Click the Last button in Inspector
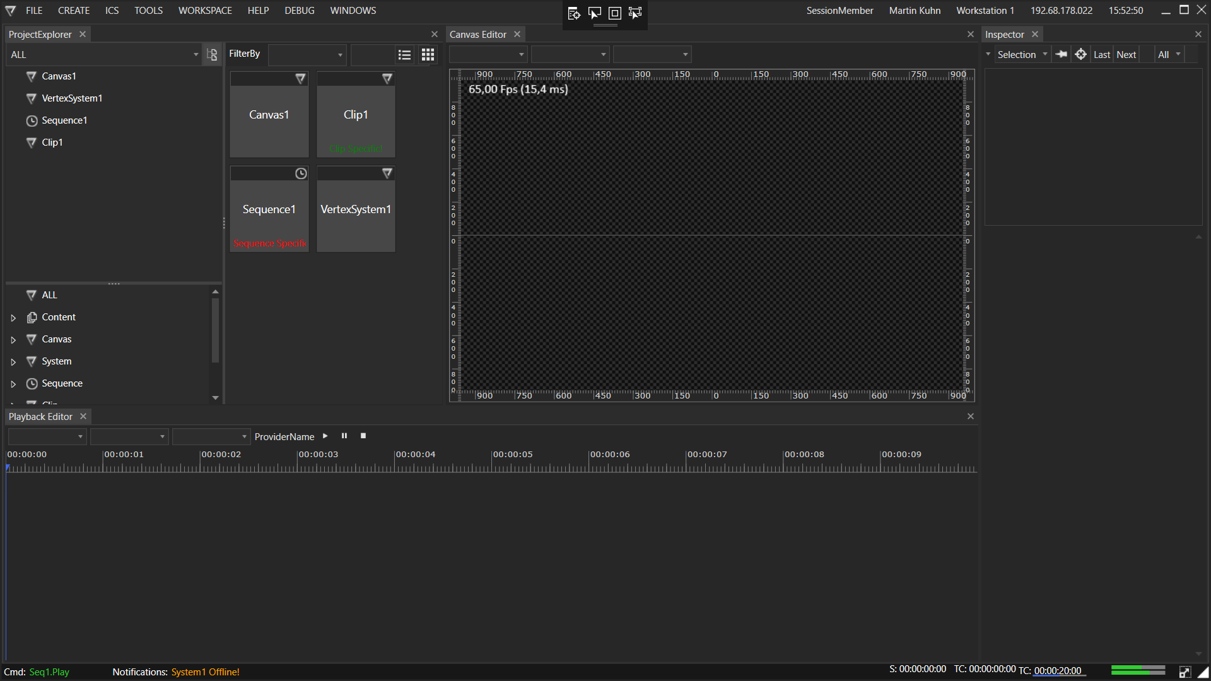This screenshot has width=1211, height=681. click(x=1101, y=55)
